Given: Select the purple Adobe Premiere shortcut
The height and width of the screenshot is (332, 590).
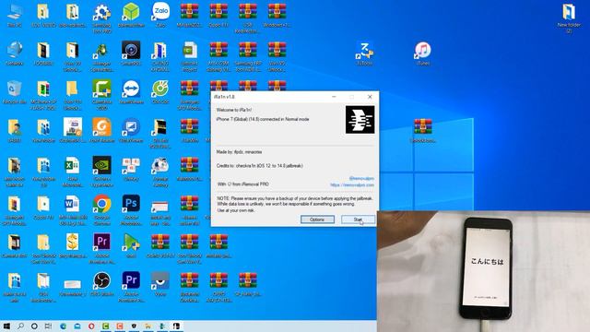Looking at the screenshot, I should coord(102,248).
